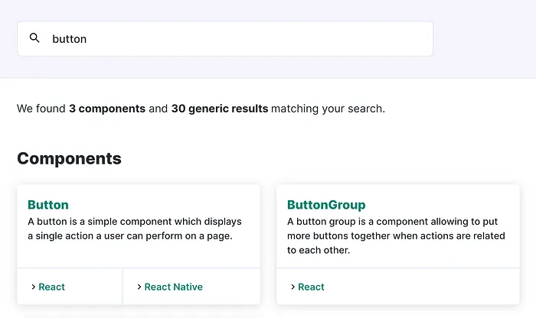Click the "We found" text in the results summary
Screen dimensions: 536x318
click(41, 109)
